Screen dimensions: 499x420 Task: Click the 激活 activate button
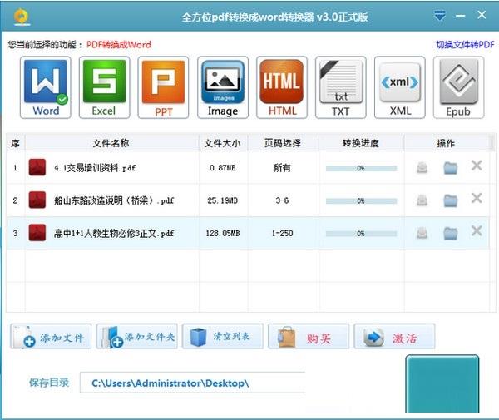point(394,337)
